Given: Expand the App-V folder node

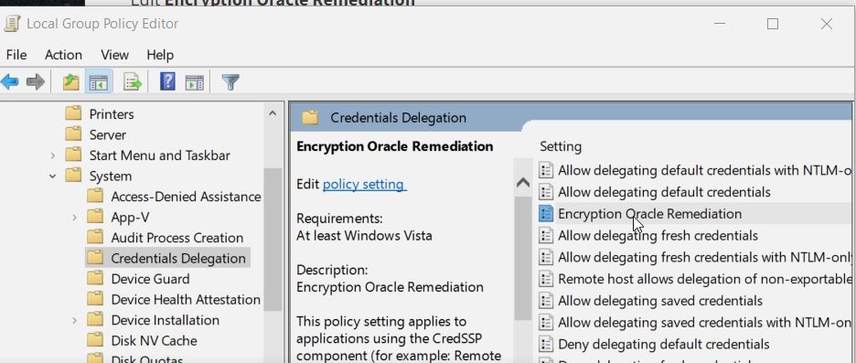Looking at the screenshot, I should [x=74, y=218].
